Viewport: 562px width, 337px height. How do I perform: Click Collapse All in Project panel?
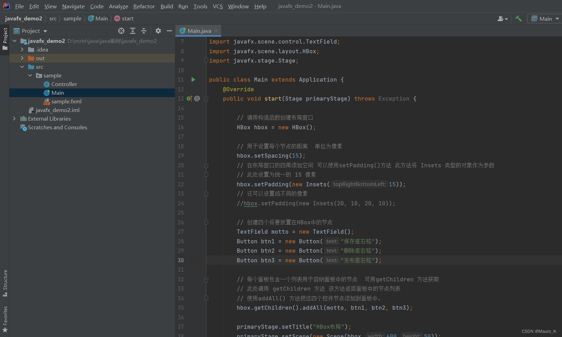tap(144, 31)
